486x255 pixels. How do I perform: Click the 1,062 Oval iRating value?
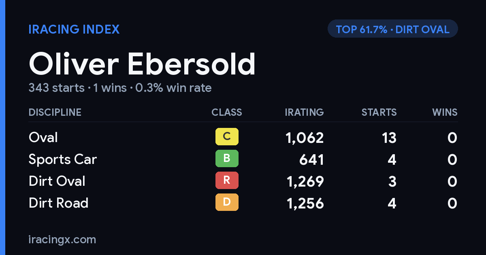click(305, 138)
